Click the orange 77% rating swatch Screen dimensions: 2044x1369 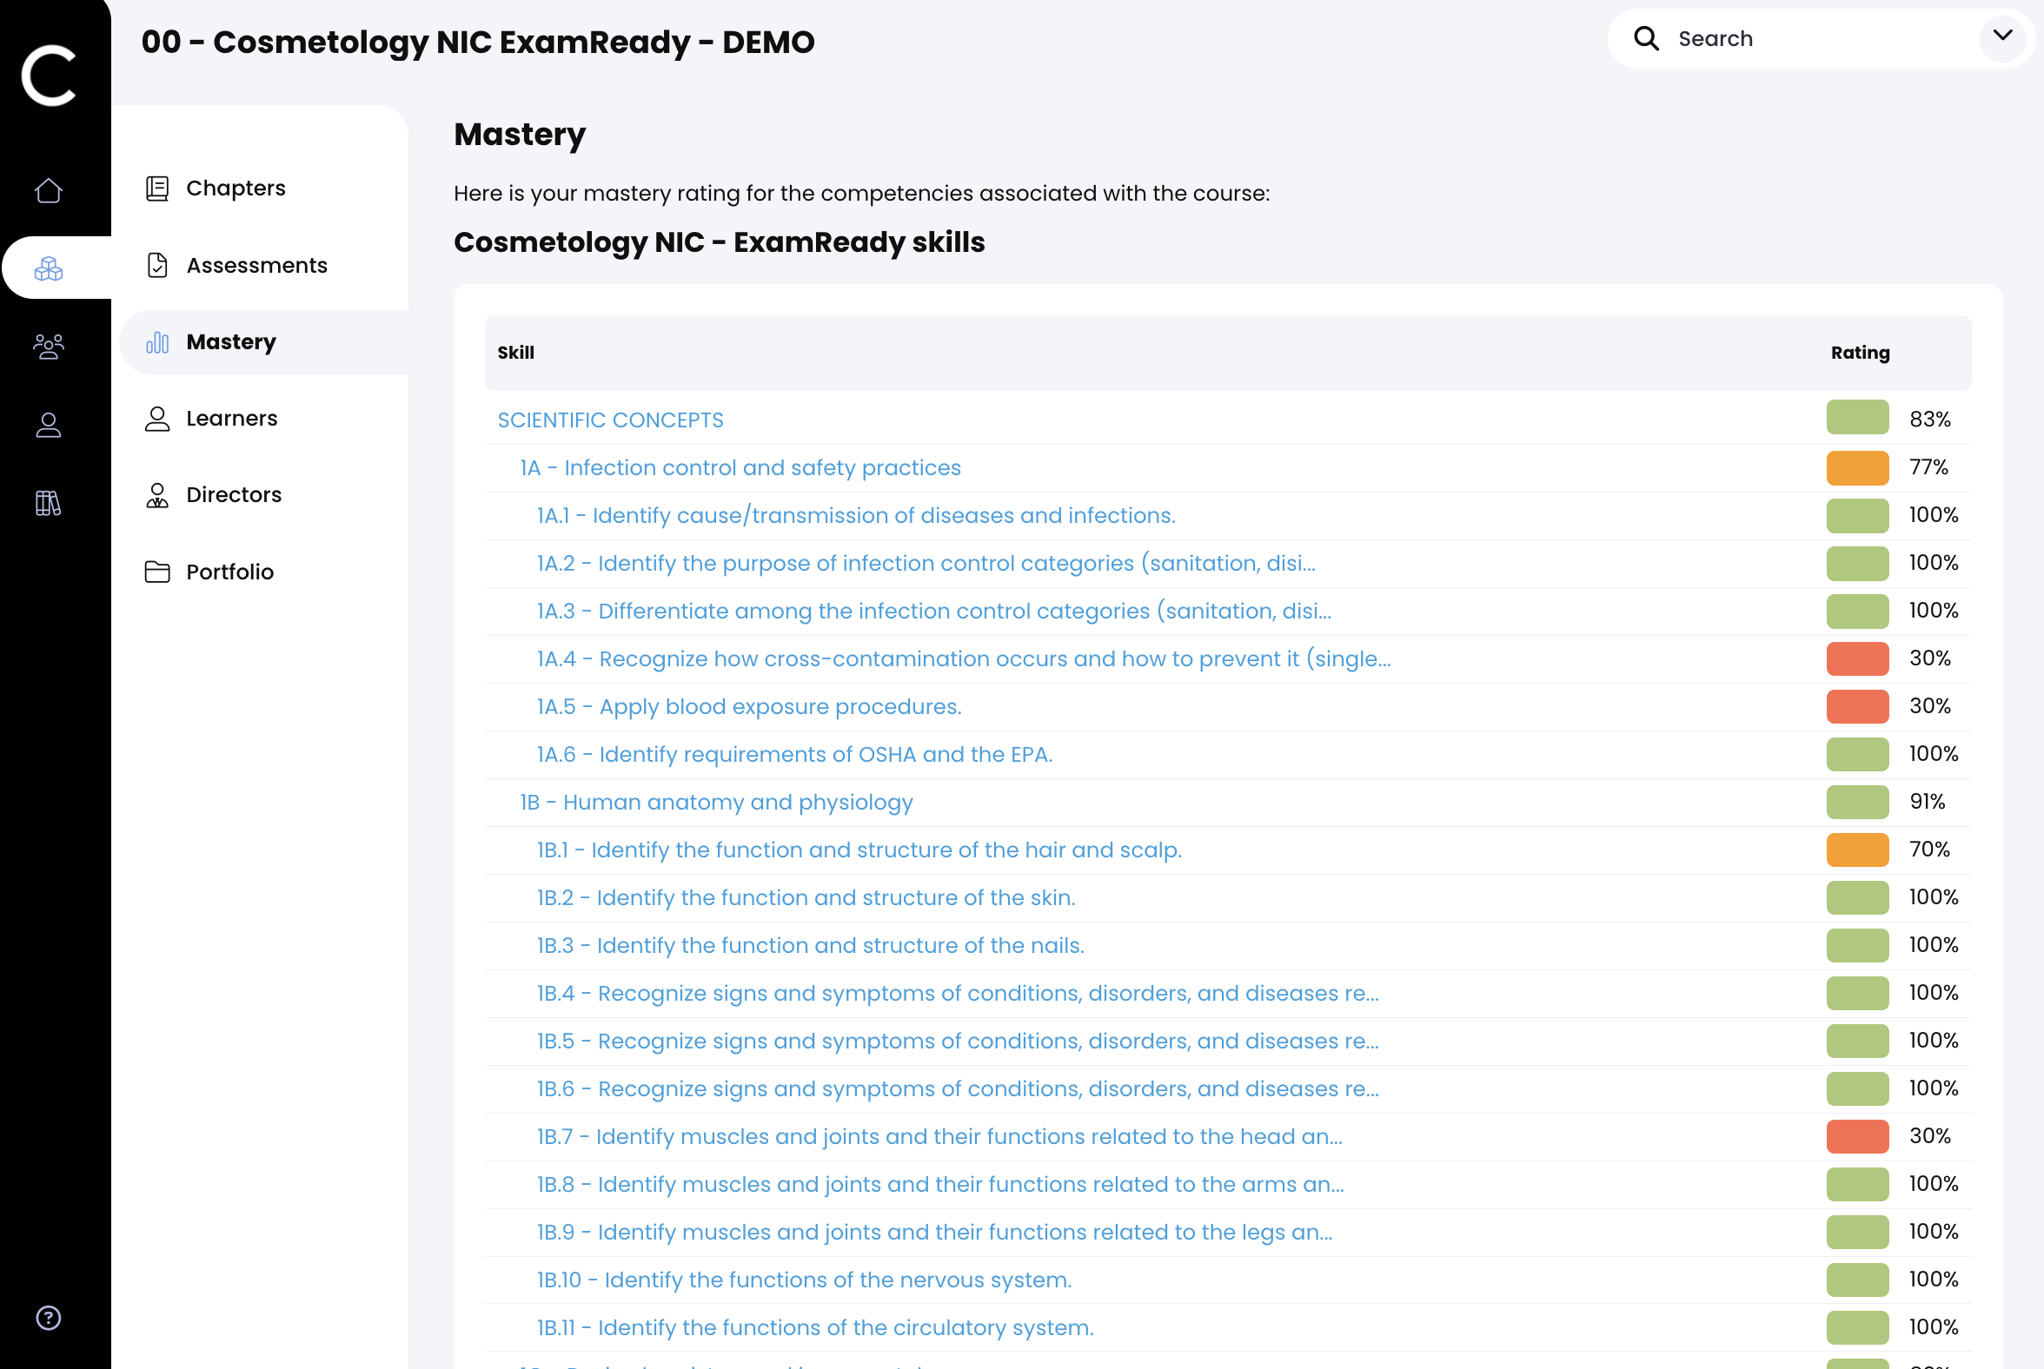pyautogui.click(x=1857, y=468)
